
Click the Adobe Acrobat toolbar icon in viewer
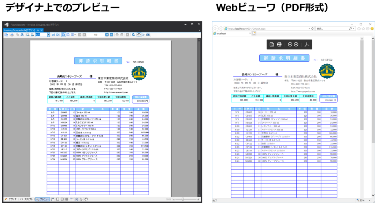[x=307, y=44]
